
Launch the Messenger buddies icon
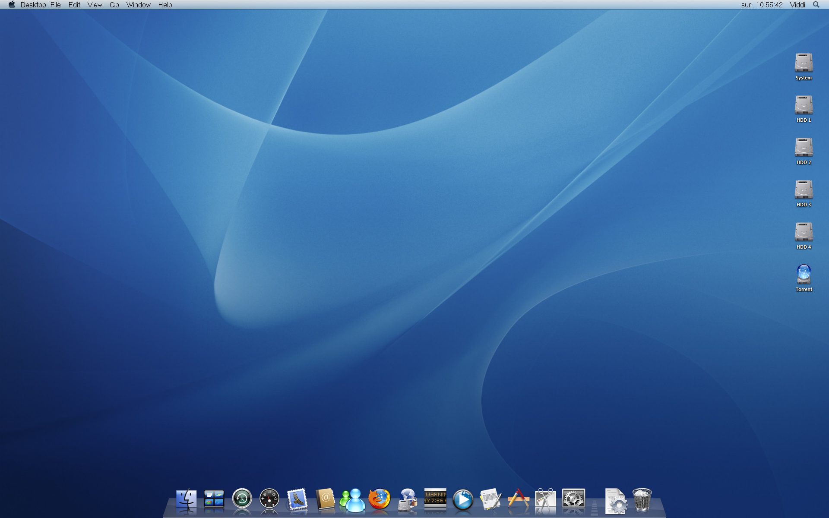click(353, 500)
